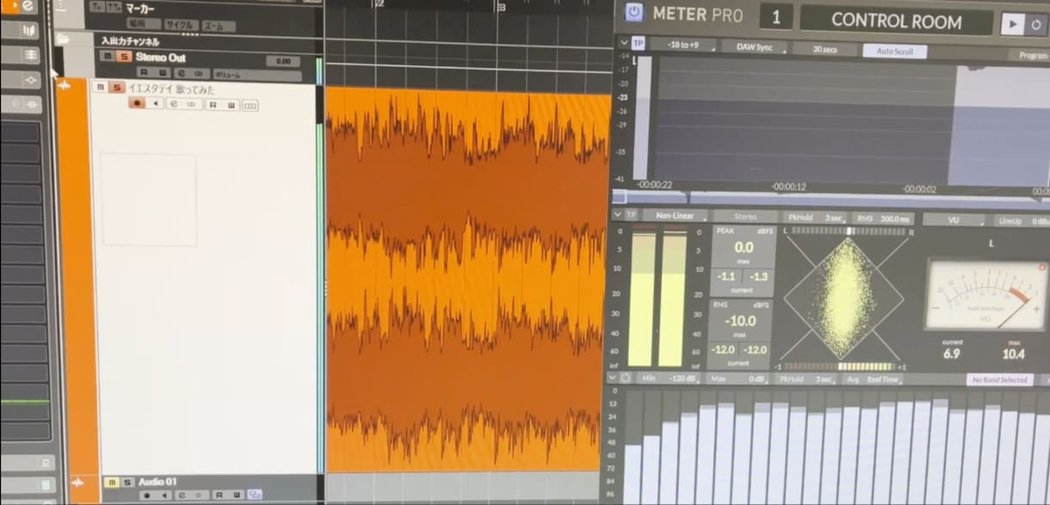Click the PEAK max 0.0 readout
Screen dimensions: 1050x505
(x=744, y=248)
